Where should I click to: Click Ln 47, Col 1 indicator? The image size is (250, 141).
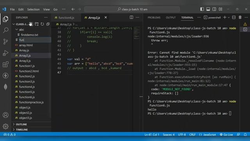click(152, 135)
